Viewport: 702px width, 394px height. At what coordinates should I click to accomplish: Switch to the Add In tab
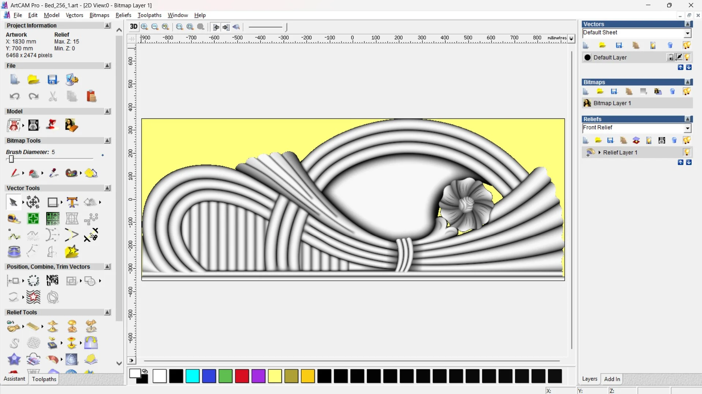[612, 379]
